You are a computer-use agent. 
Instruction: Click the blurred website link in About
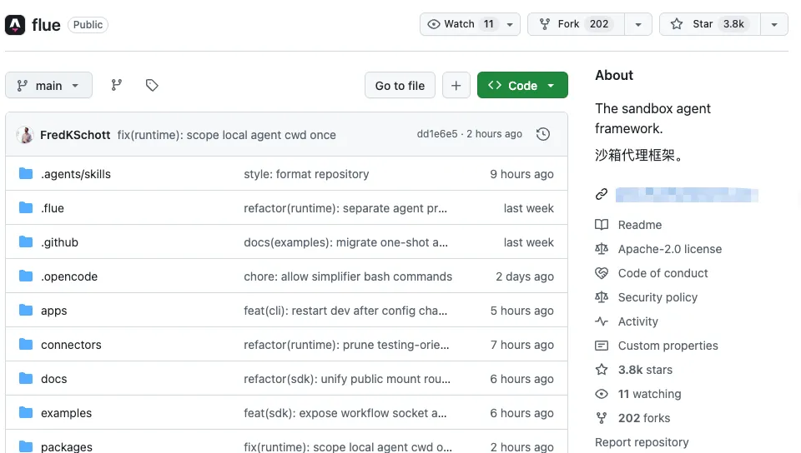pyautogui.click(x=687, y=195)
